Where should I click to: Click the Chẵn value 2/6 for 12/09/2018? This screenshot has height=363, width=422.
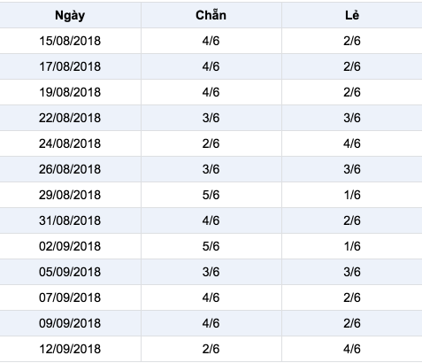click(211, 349)
